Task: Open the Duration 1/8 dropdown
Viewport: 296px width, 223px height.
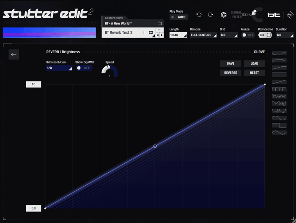Action: coord(285,35)
